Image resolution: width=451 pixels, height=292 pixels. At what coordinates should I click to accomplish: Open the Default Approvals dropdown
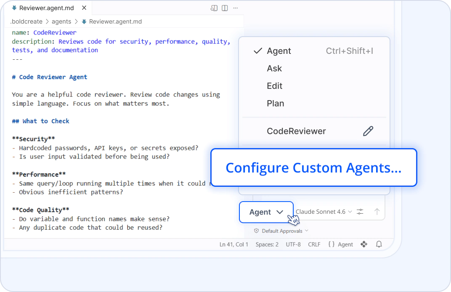[x=281, y=231]
